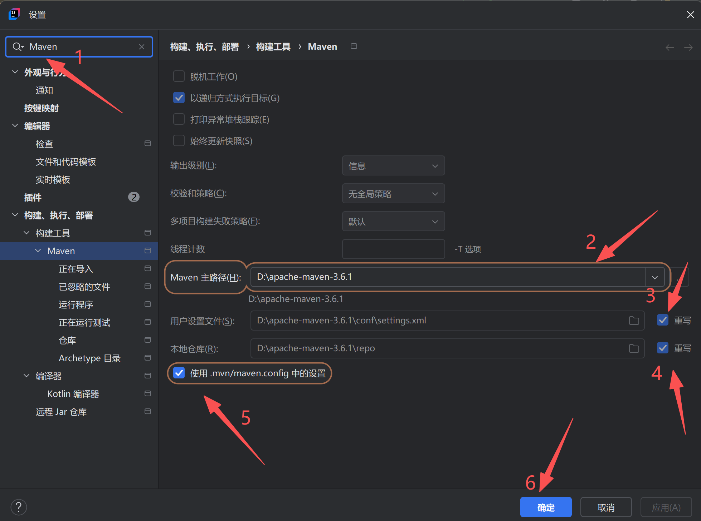
Task: Navigate forward with the right arrow icon
Action: pyautogui.click(x=688, y=48)
